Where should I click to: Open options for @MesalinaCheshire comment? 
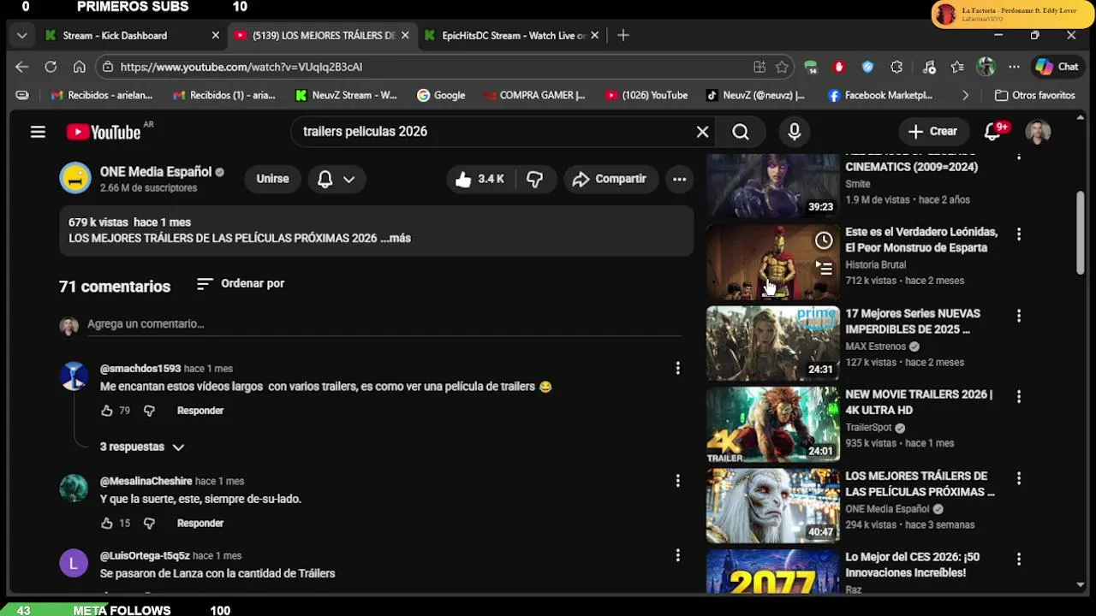click(x=677, y=481)
